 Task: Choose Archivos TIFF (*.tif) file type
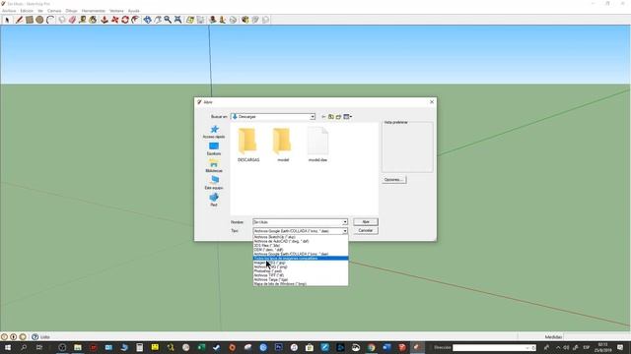click(301, 275)
